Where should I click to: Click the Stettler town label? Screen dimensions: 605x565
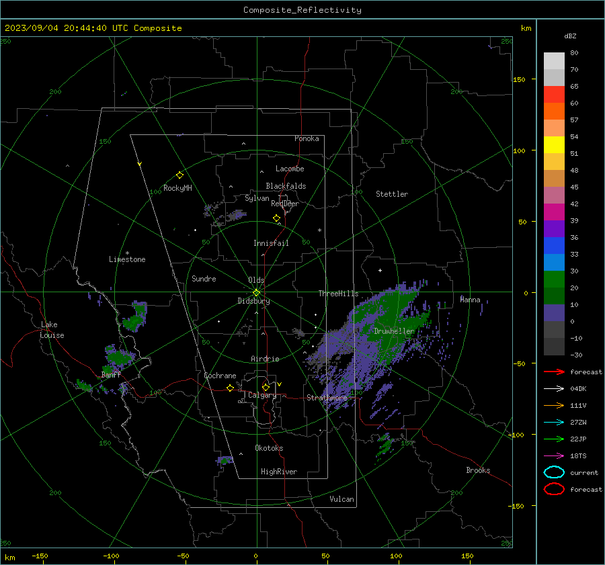point(392,194)
